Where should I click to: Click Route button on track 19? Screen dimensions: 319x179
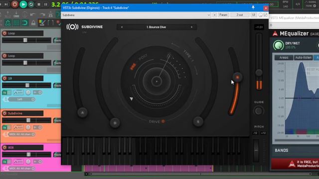tap(57, 86)
